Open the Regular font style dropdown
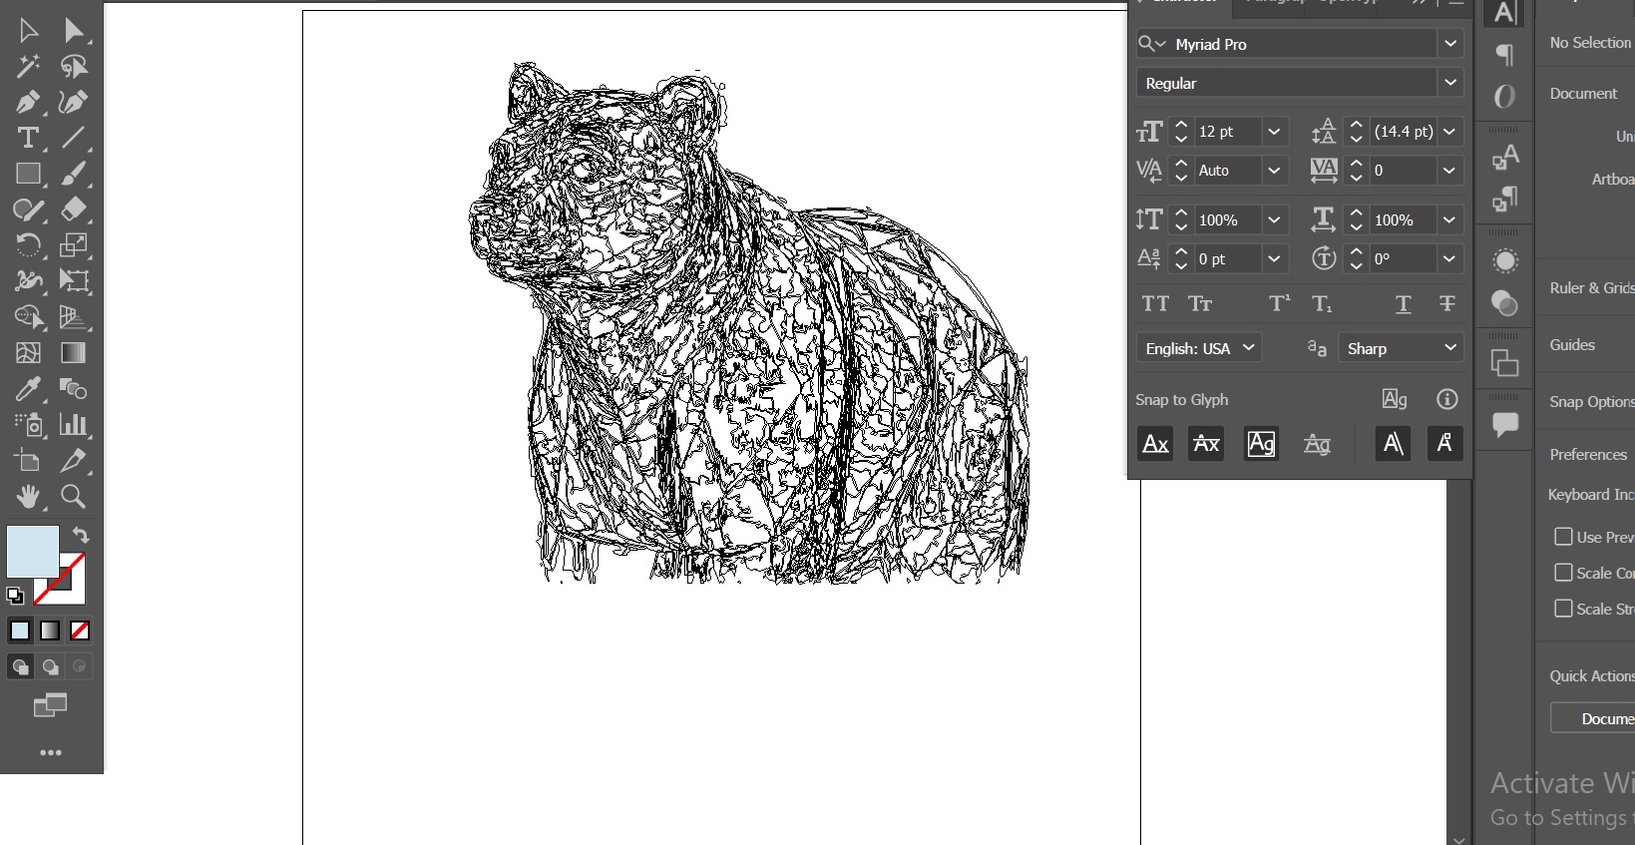Screen dimensions: 1635x845 point(1449,83)
